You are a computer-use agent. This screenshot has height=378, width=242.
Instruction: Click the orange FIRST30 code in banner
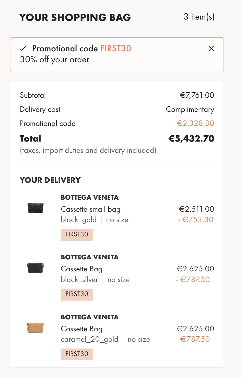tap(116, 48)
